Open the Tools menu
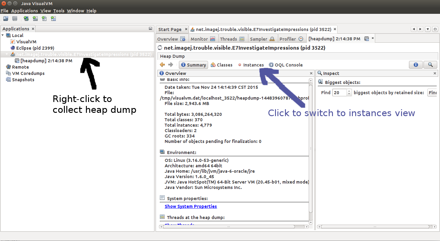 [59, 11]
